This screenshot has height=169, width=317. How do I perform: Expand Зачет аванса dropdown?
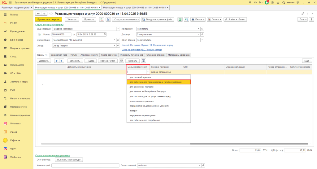pyautogui.click(x=202, y=40)
